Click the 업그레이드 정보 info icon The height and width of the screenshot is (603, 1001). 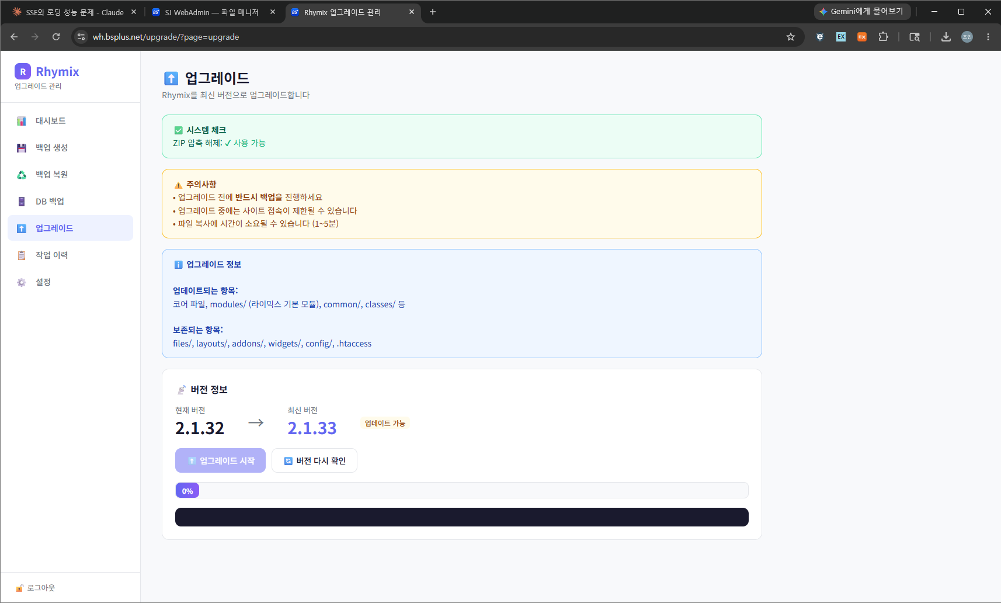[179, 265]
